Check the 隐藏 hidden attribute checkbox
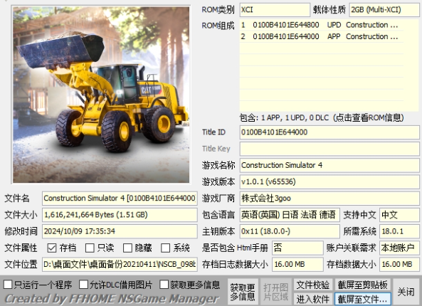 click(127, 248)
